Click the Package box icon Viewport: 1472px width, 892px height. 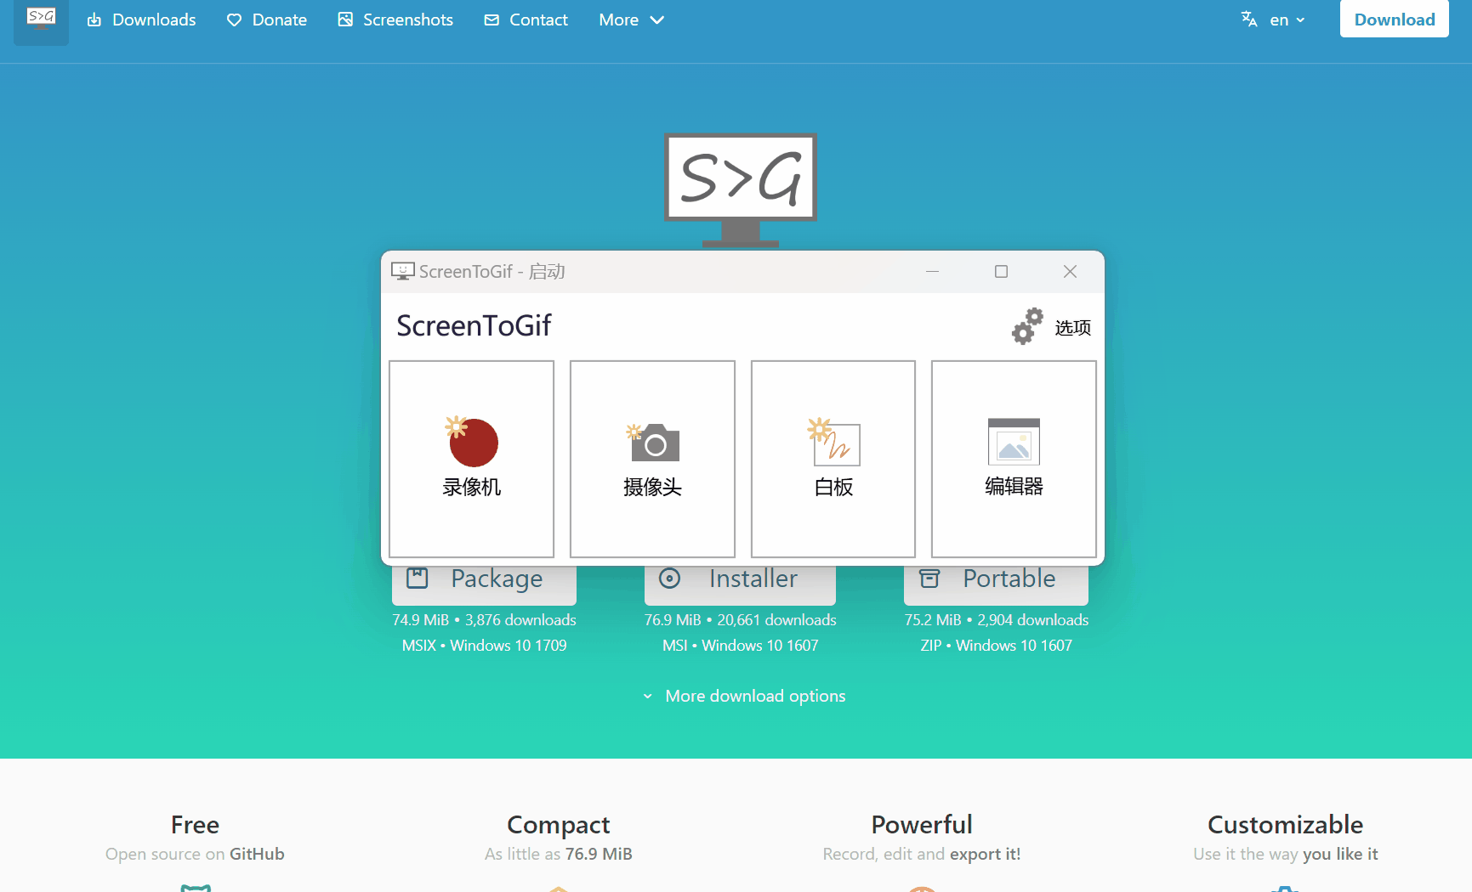coord(418,579)
